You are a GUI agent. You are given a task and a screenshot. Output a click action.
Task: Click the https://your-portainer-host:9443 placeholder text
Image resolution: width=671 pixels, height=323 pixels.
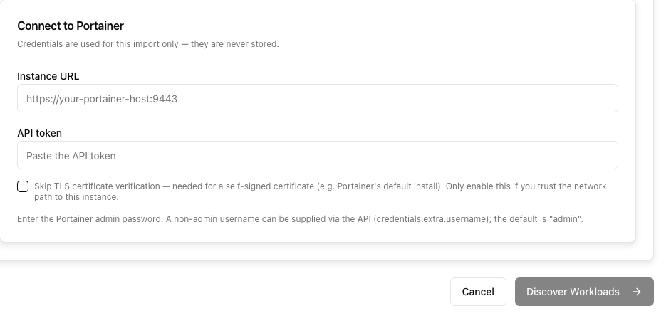pos(102,99)
